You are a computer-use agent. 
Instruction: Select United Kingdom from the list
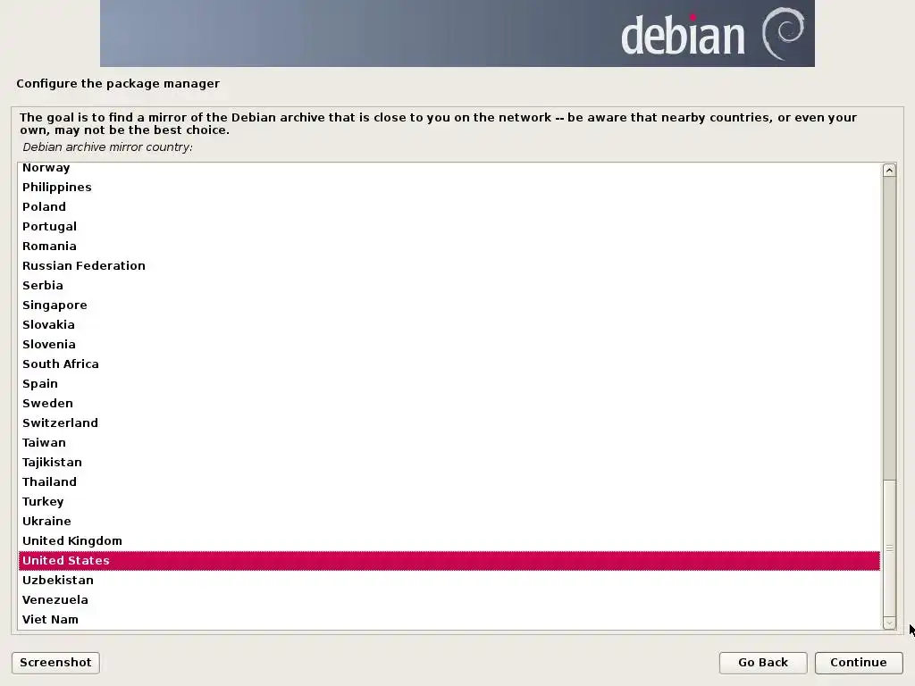449,540
